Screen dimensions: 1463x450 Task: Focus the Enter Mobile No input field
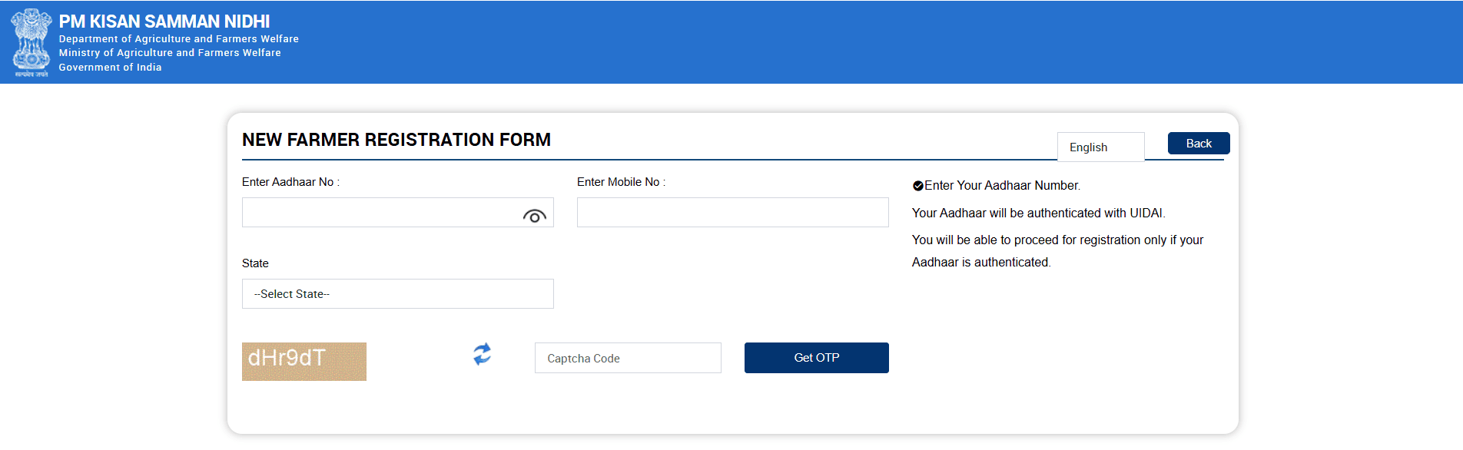(x=733, y=213)
